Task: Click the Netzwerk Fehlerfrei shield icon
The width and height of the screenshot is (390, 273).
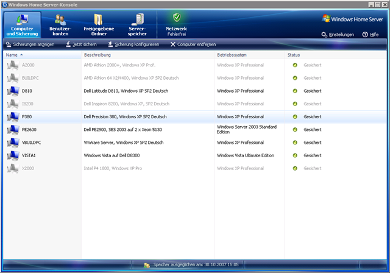Action: (177, 18)
